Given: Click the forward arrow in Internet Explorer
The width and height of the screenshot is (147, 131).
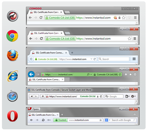Looking at the screenshot, I should coord(38,74).
